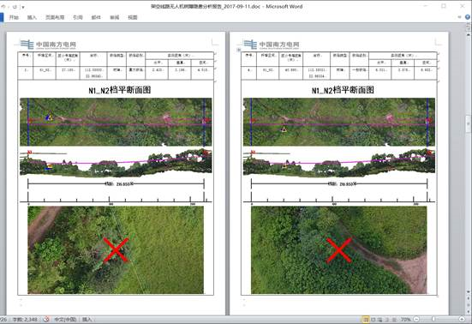
Task: Toggle the 插入 insert mode indicator
Action: click(x=87, y=319)
